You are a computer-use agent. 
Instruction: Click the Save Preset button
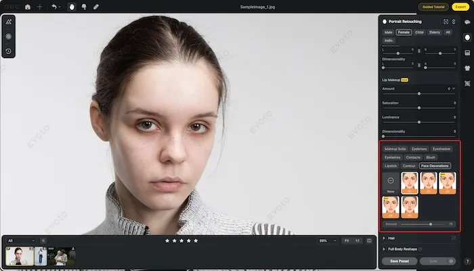point(398,261)
